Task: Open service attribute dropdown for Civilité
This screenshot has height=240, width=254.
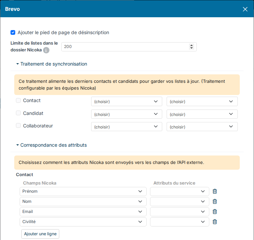Action: tap(179, 222)
